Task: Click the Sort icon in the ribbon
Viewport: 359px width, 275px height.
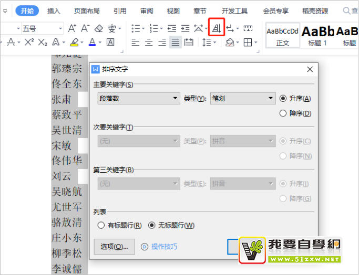Action: pyautogui.click(x=217, y=28)
